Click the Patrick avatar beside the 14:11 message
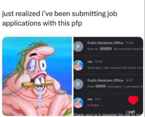Image resolution: width=145 pixels, height=117 pixels. click(x=78, y=103)
